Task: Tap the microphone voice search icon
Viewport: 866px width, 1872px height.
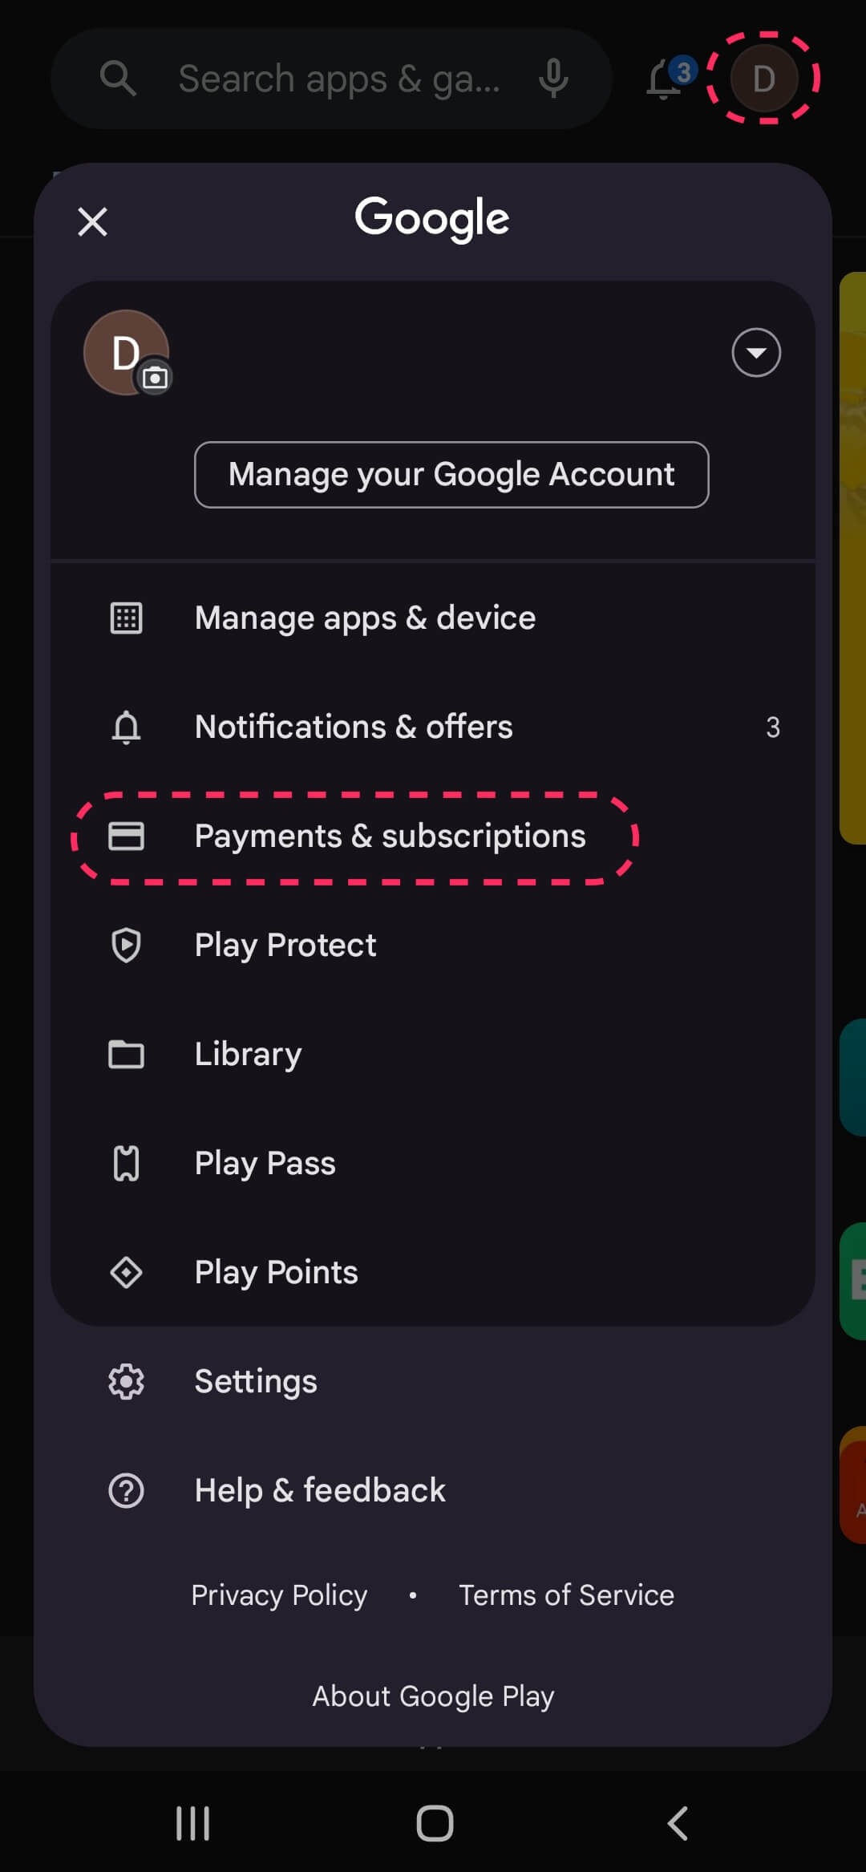Action: click(553, 79)
